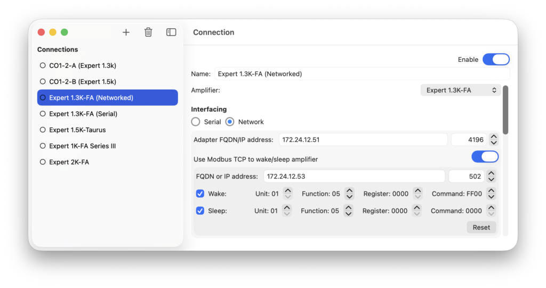Select the Serial interfacing radio button
This screenshot has width=546, height=288.
196,122
